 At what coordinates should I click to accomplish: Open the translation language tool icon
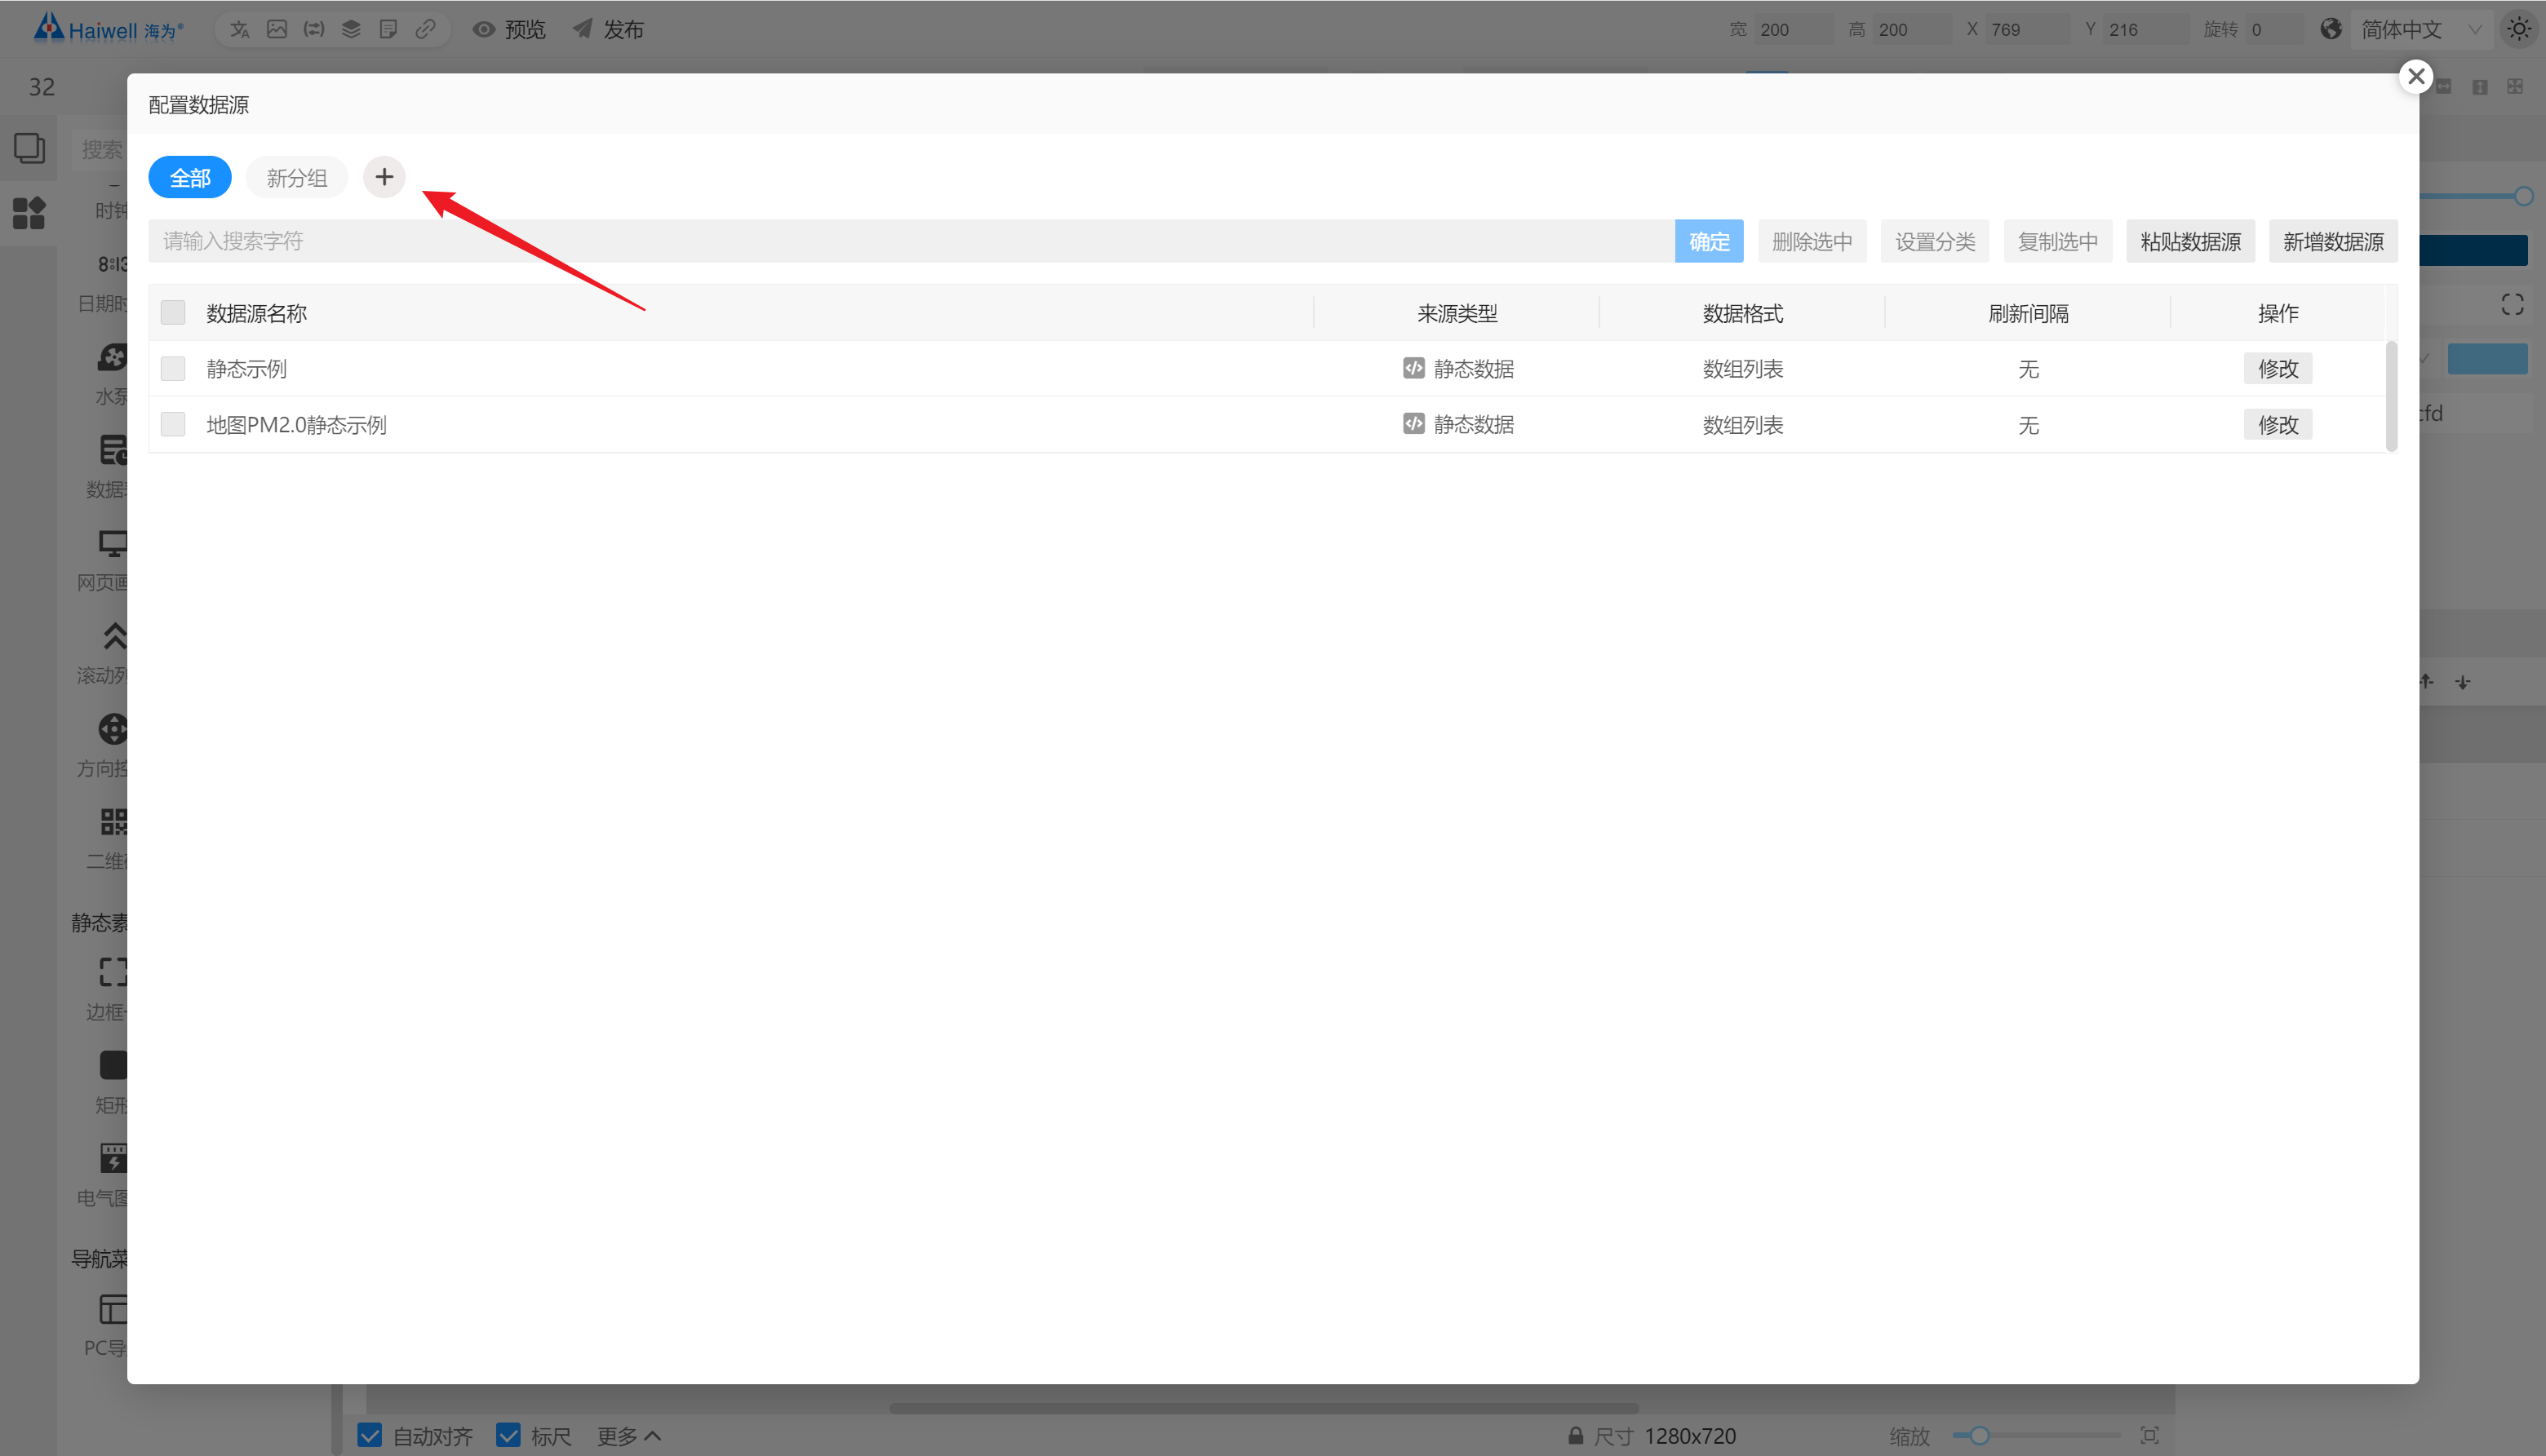240,29
